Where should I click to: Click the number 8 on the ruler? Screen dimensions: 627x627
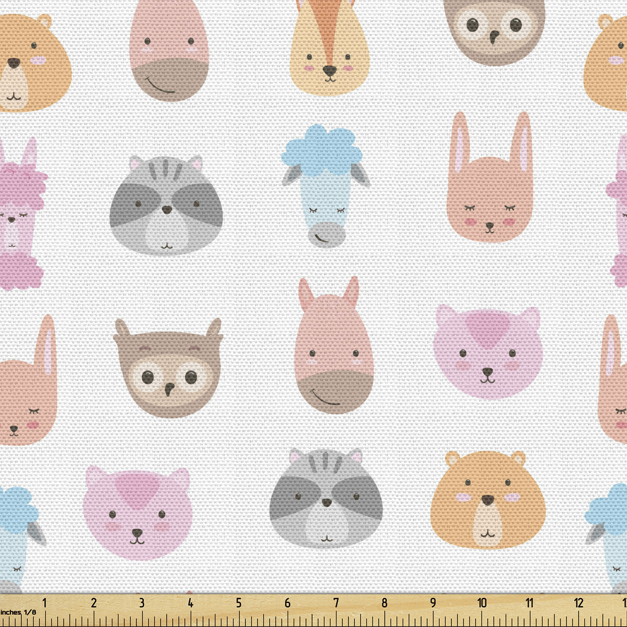pyautogui.click(x=385, y=603)
